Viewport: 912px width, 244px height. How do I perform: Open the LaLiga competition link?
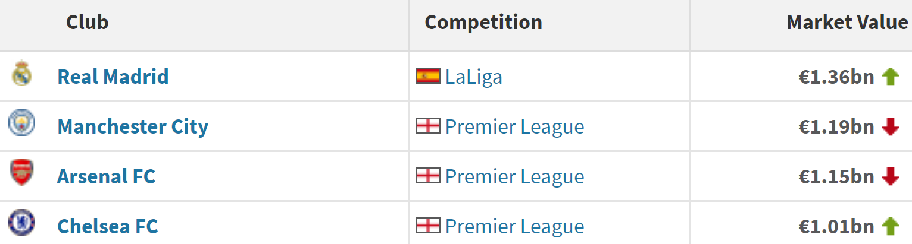tap(473, 77)
